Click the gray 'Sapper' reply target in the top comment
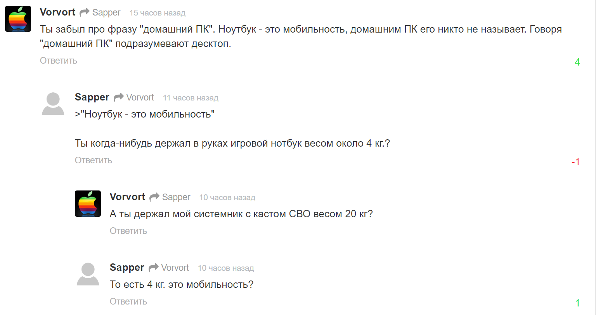596x315 pixels. click(x=106, y=13)
